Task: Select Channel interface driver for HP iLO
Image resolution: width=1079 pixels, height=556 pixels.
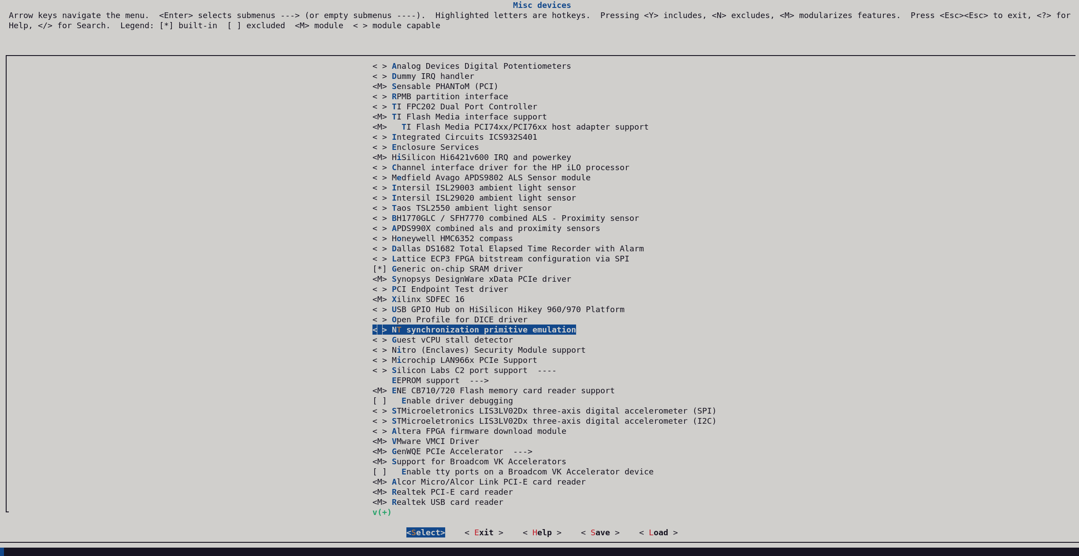Action: pyautogui.click(x=501, y=168)
